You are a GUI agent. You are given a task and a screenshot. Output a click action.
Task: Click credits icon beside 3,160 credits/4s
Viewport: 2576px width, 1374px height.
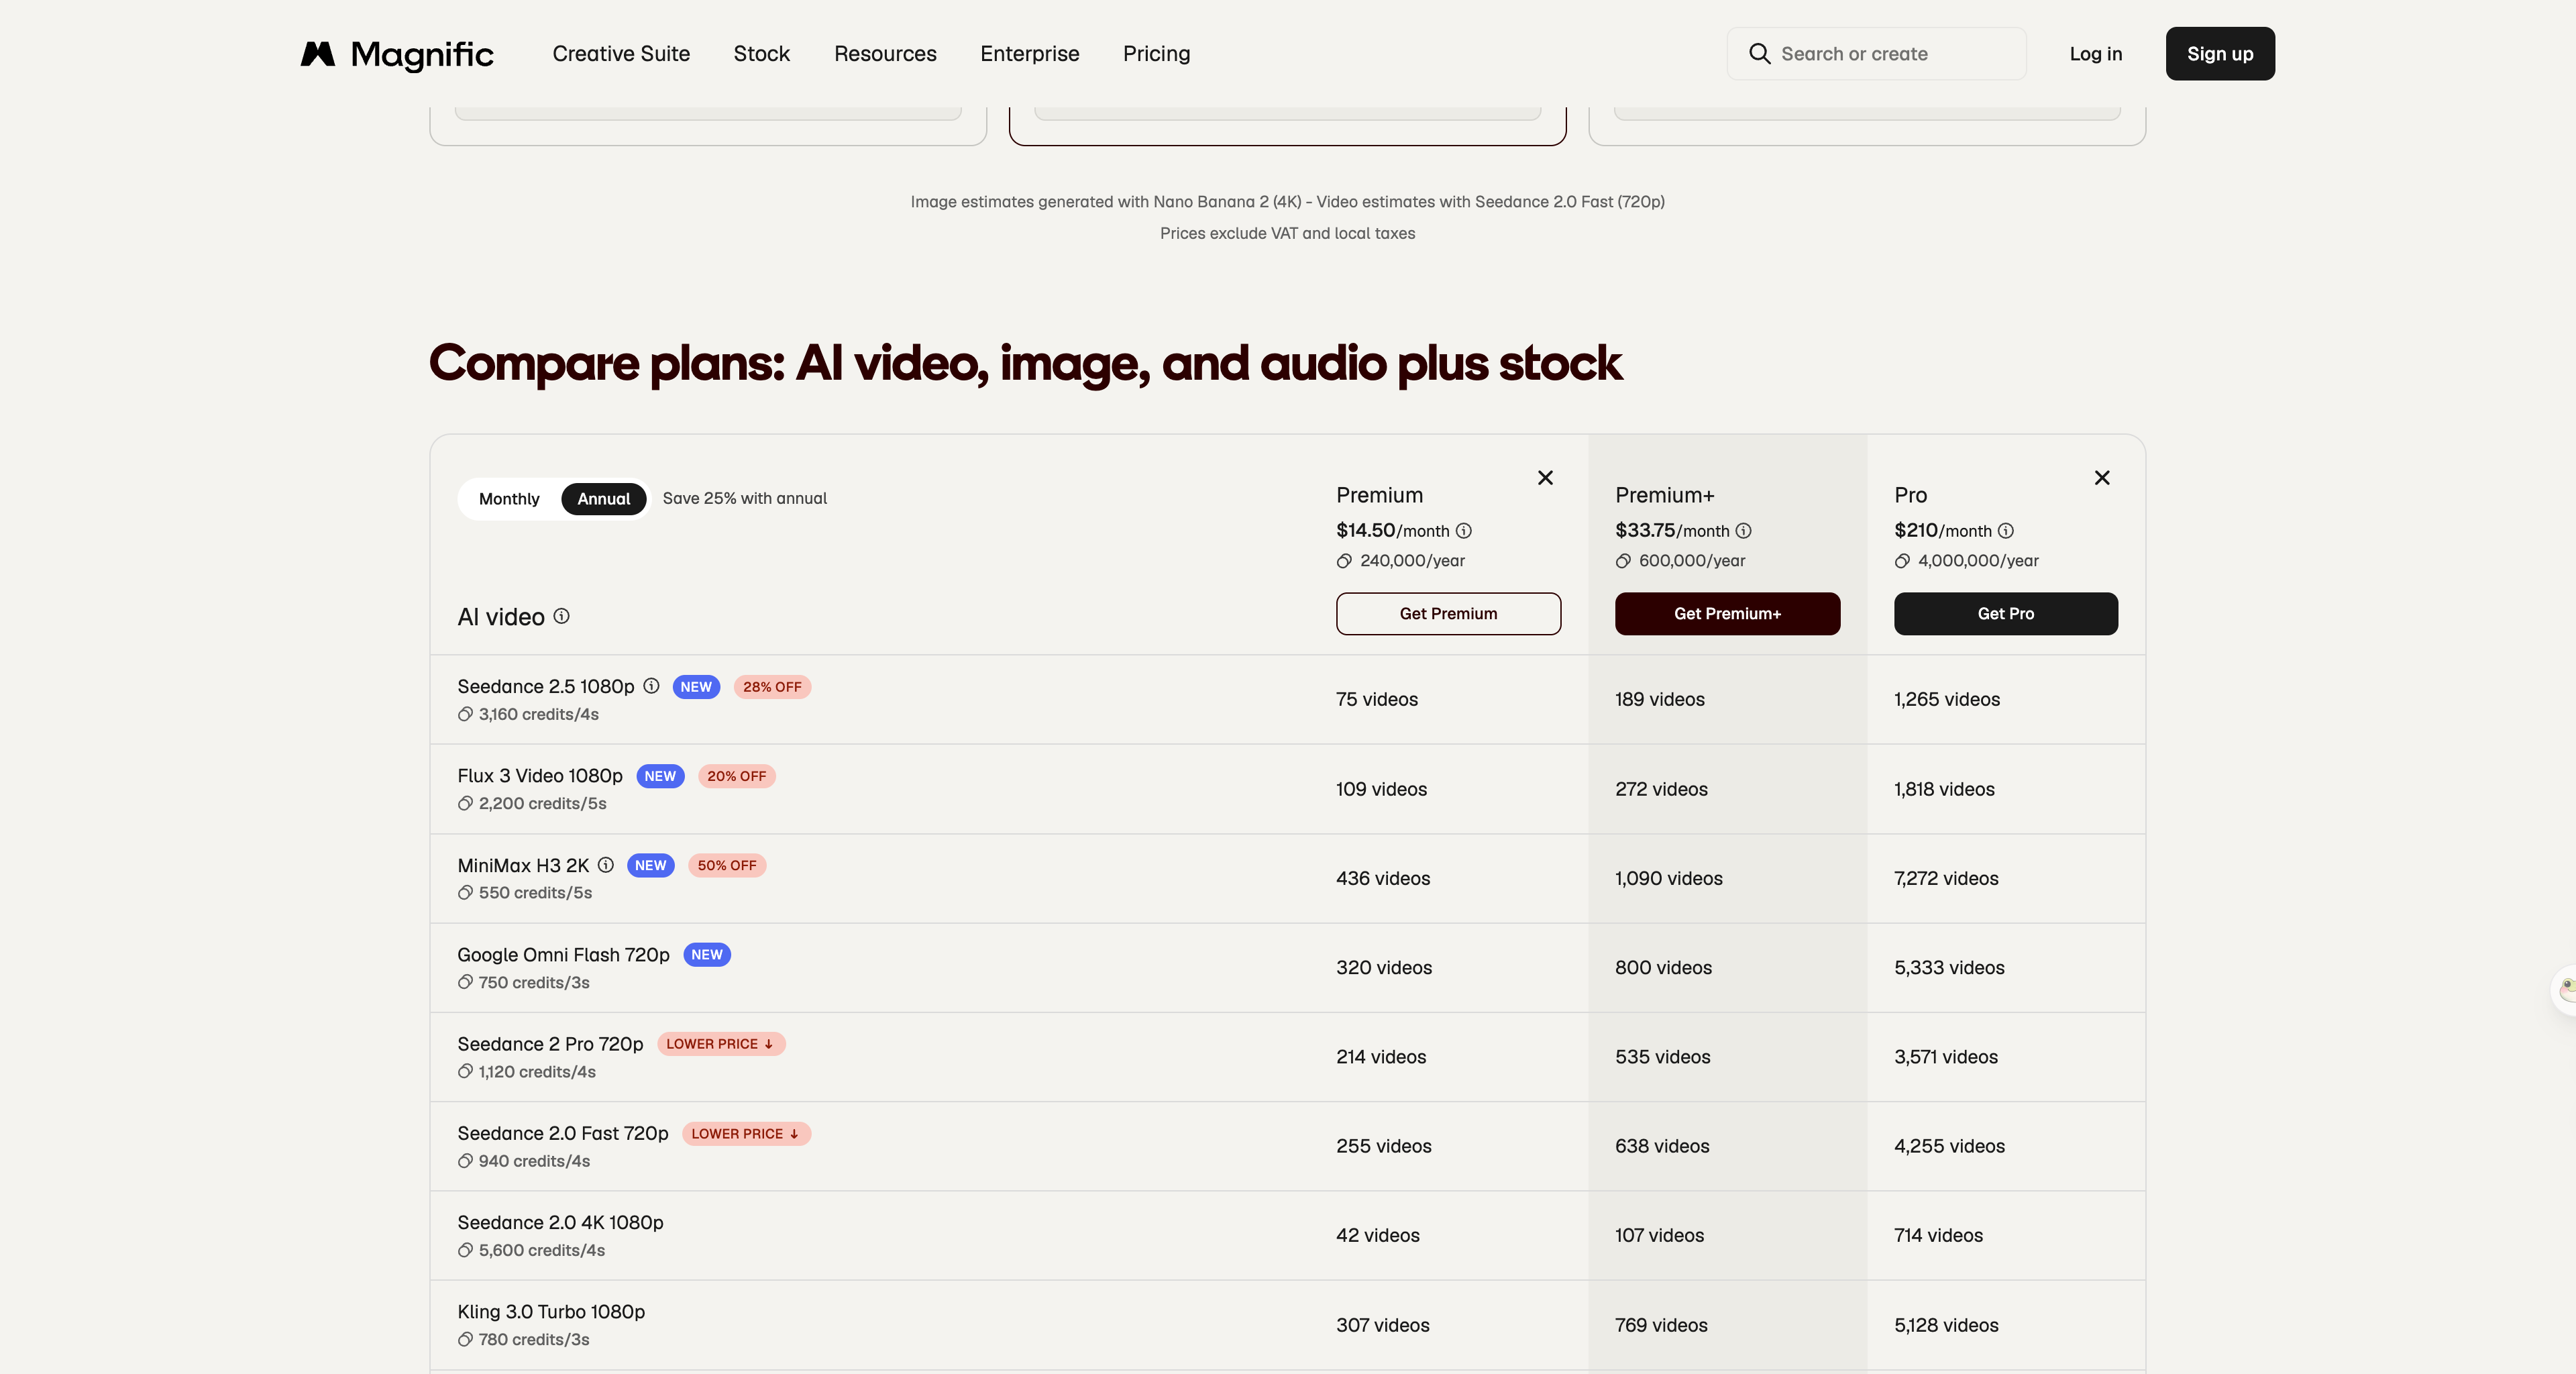point(465,714)
